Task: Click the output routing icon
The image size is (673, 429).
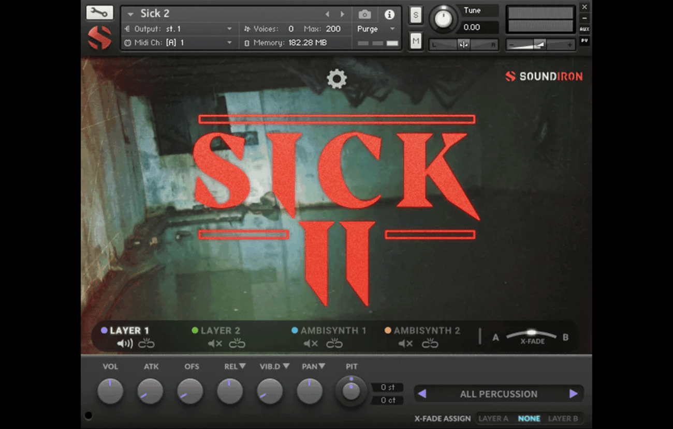Action: (128, 29)
